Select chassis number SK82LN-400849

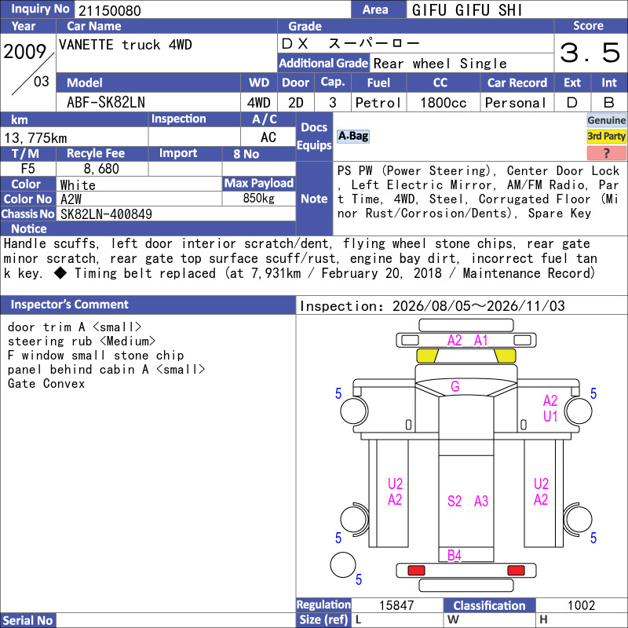[x=106, y=214]
